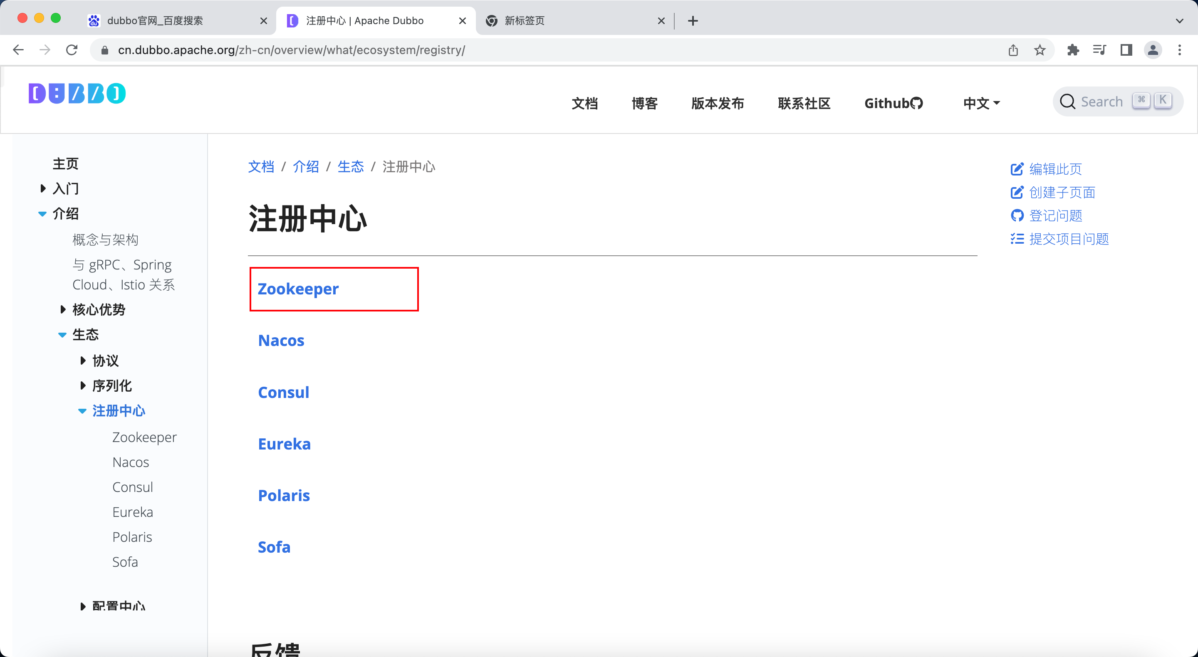The height and width of the screenshot is (657, 1198).
Task: Open the Eureka heading link
Action: coord(284,444)
